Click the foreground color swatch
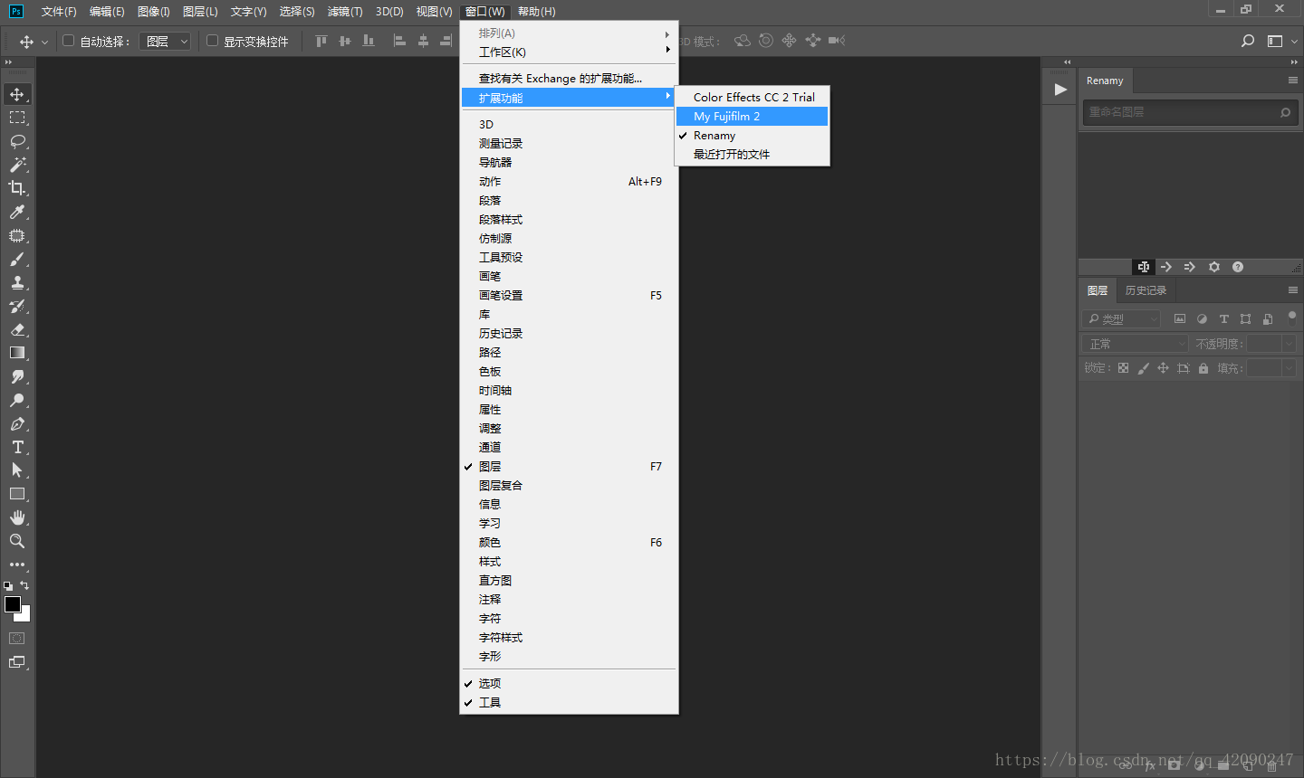Screen dimensions: 1304x778 (x=12, y=604)
